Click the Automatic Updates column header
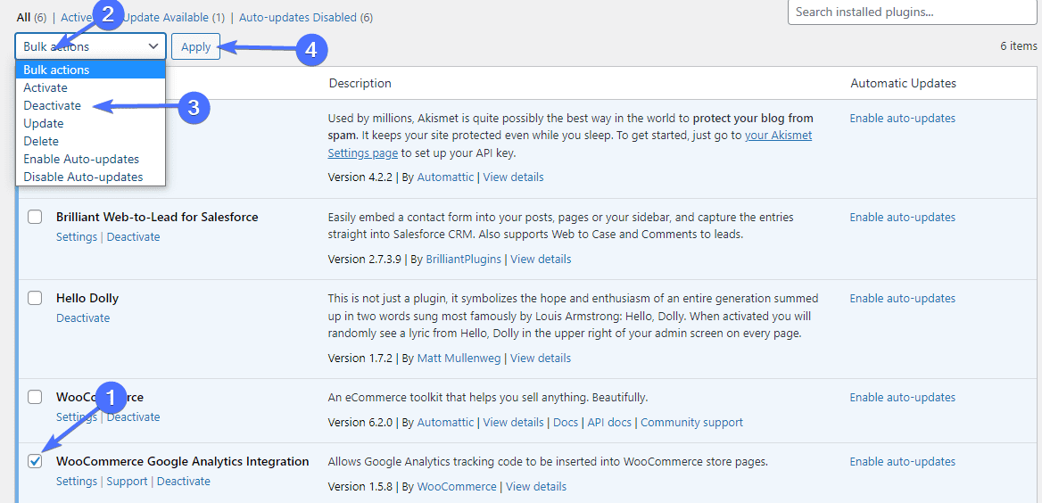This screenshot has width=1042, height=503. coord(903,83)
